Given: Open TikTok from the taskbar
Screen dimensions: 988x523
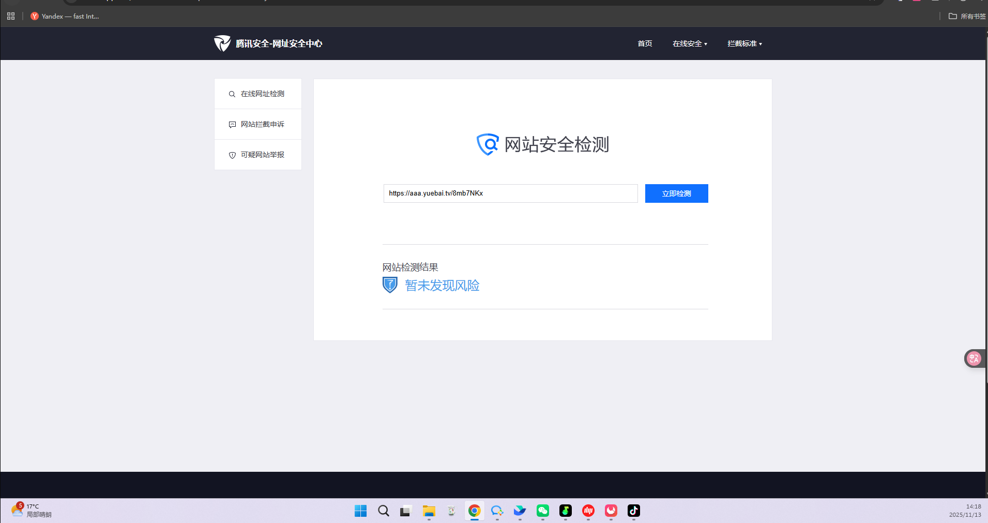Looking at the screenshot, I should pos(633,511).
